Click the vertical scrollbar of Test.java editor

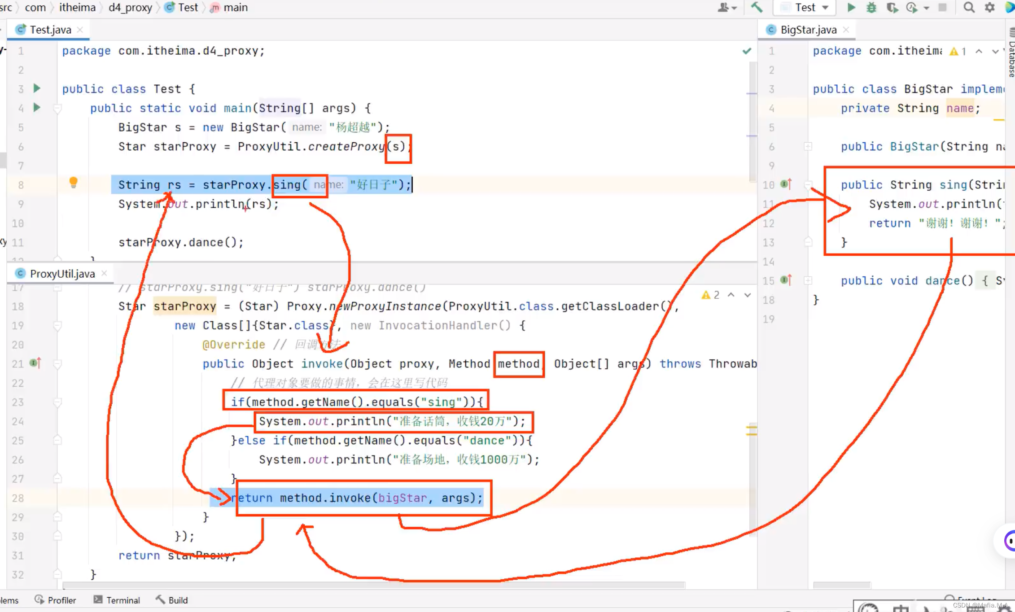pos(752,121)
